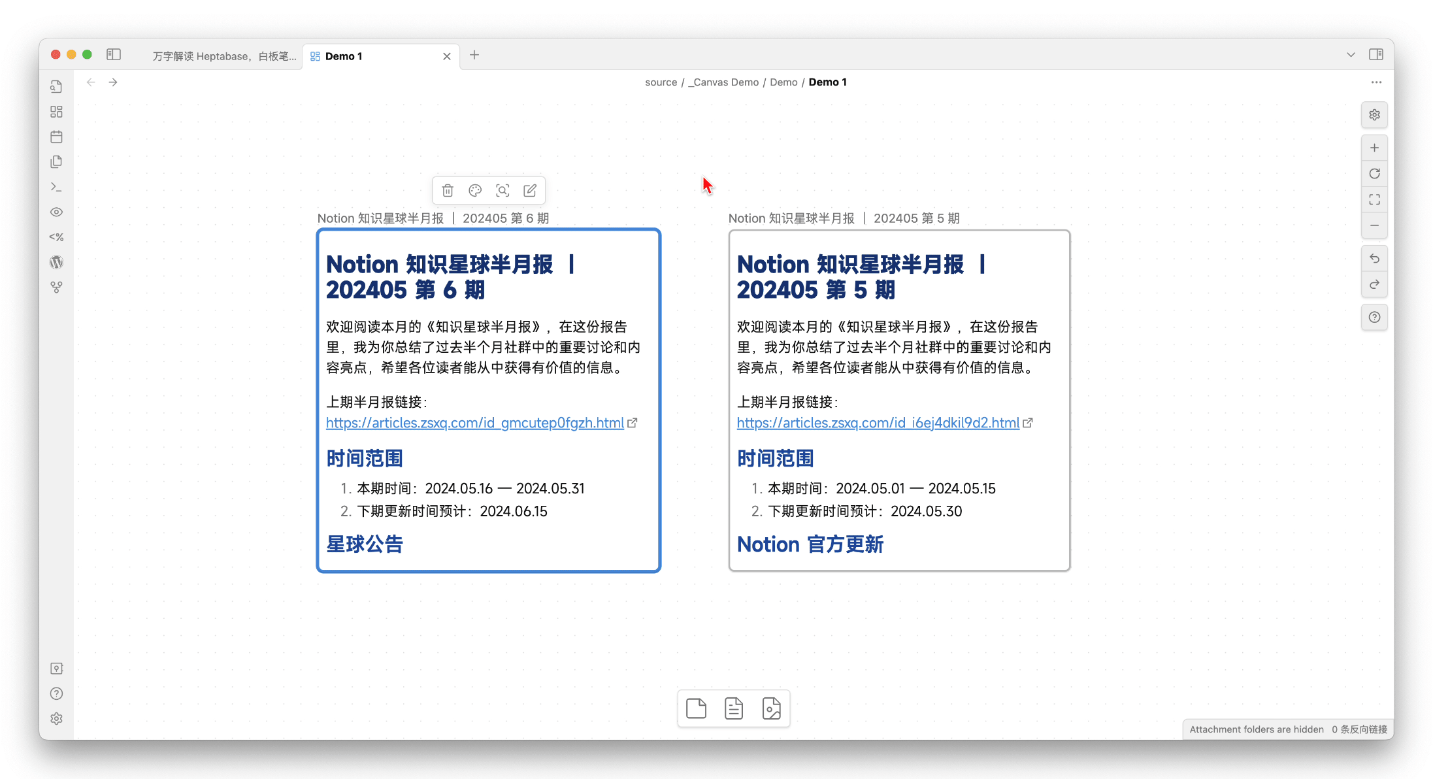Set card color with the palette icon
Screen dimensions: 1433x779
475,190
